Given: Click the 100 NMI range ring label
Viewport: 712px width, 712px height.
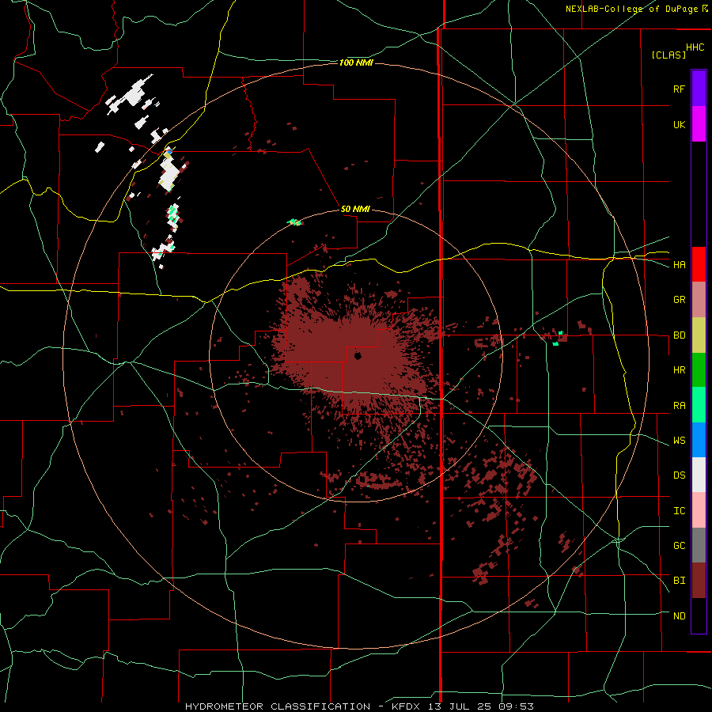Looking at the screenshot, I should (x=356, y=62).
